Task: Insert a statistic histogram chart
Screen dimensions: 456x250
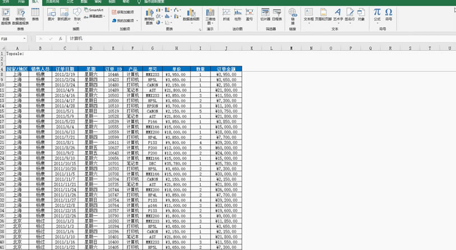Action: coord(167,16)
